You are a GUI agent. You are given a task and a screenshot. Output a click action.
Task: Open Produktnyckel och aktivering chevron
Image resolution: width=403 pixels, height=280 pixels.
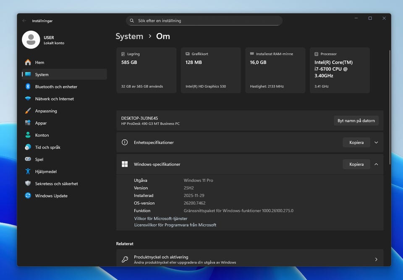[x=376, y=259]
